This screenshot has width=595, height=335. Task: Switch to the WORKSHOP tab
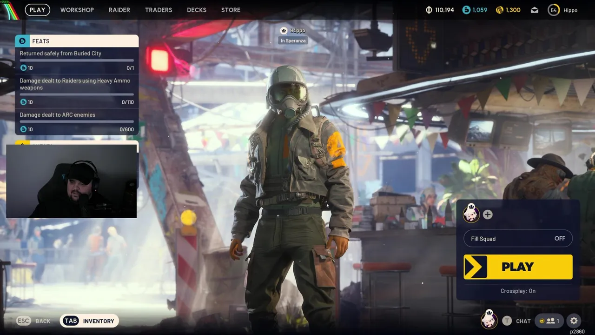[77, 10]
